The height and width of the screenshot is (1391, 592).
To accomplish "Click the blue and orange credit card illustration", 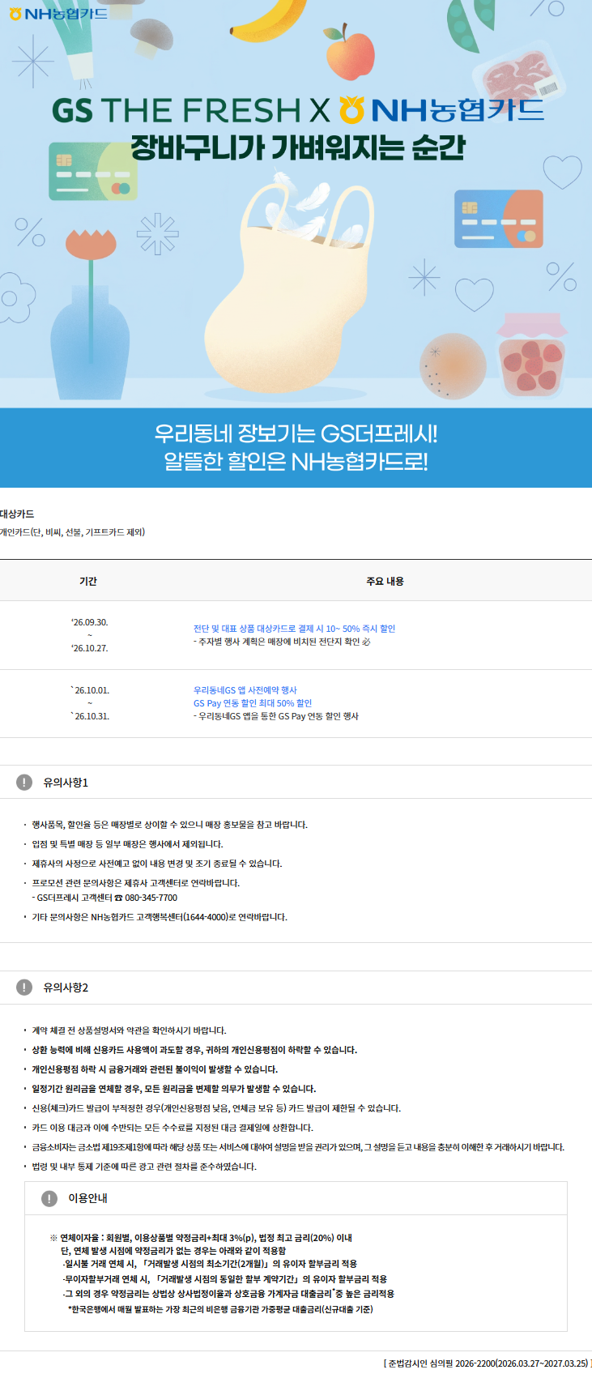I will 499,219.
